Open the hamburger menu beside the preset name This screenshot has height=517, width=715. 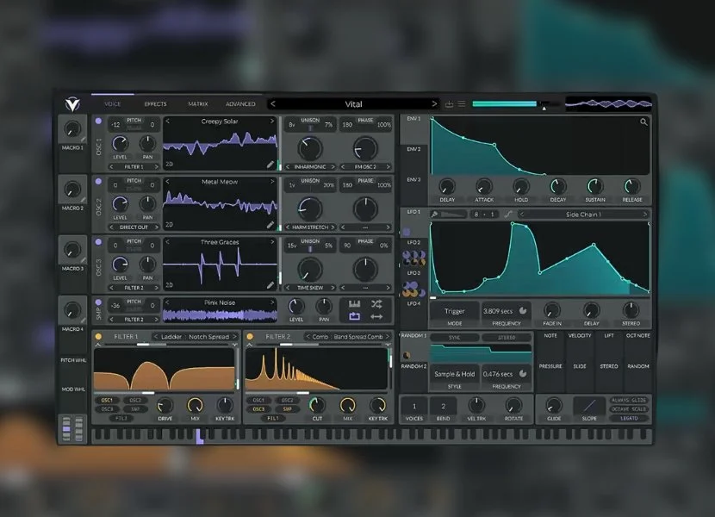tap(462, 104)
